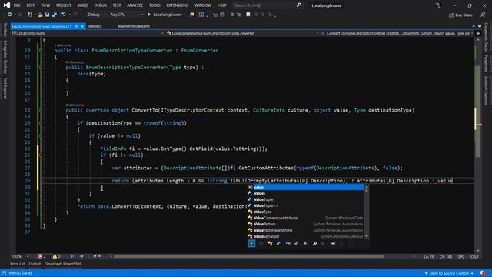The width and height of the screenshot is (492, 277).
Task: Open the Any CPU platform dropdown
Action: tap(126, 15)
